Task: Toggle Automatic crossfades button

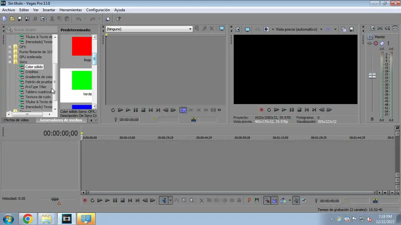Action: click(275, 201)
